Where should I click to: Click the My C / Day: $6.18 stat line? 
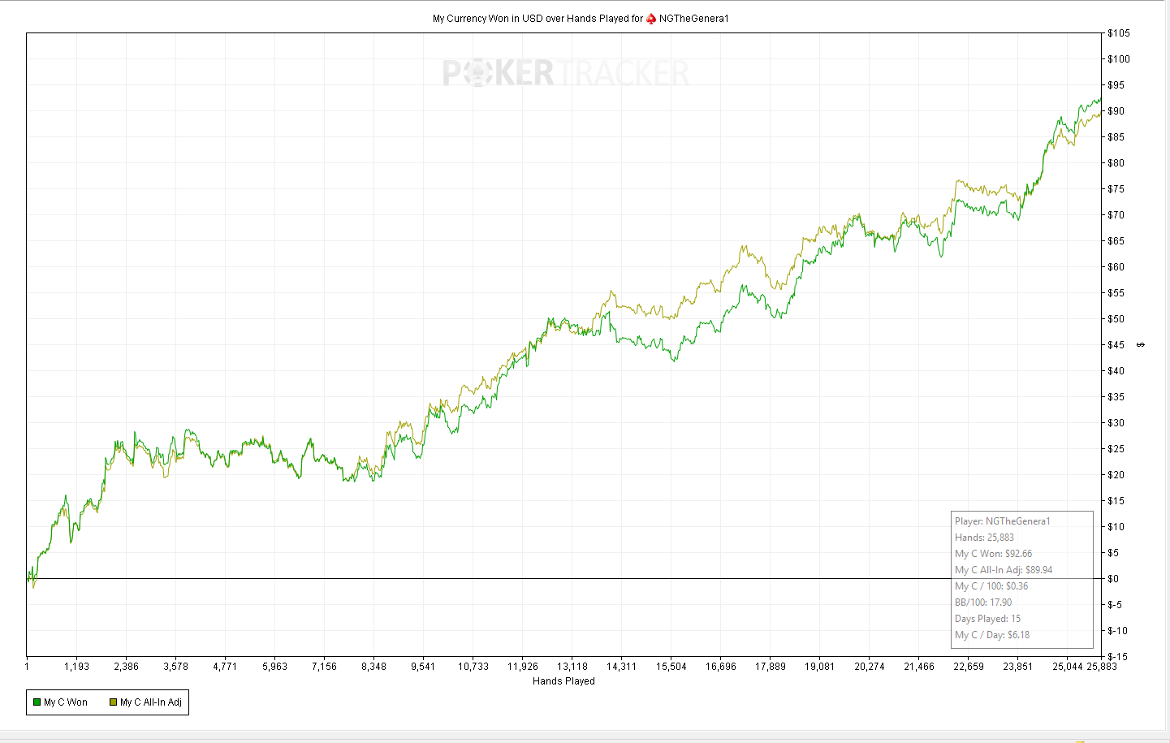992,635
